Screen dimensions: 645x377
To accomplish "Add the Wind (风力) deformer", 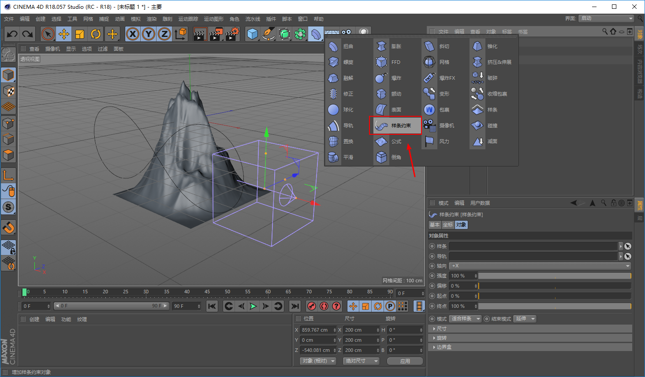I will [438, 141].
